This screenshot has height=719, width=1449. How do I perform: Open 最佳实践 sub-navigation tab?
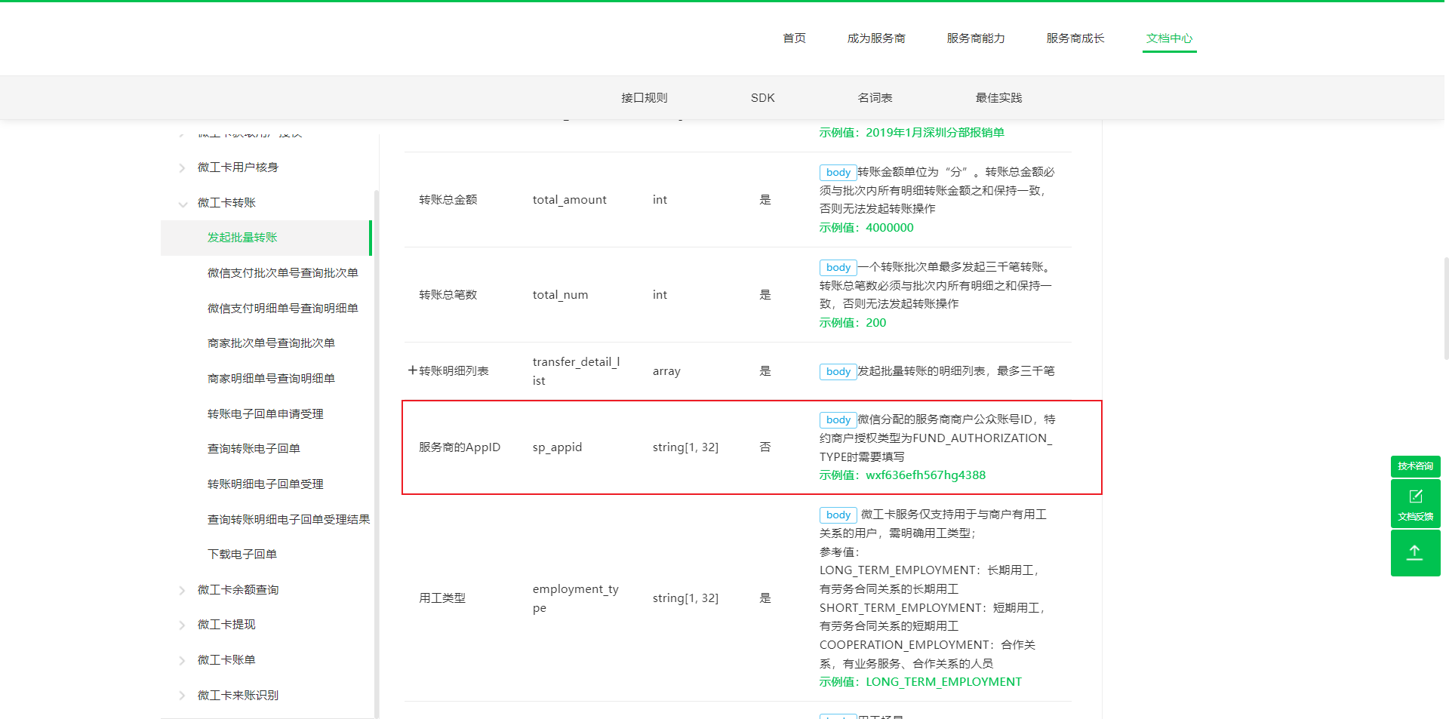pyautogui.click(x=999, y=97)
